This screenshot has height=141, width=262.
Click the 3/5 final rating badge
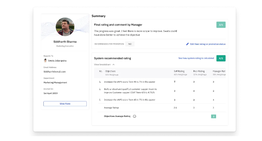[221, 25]
